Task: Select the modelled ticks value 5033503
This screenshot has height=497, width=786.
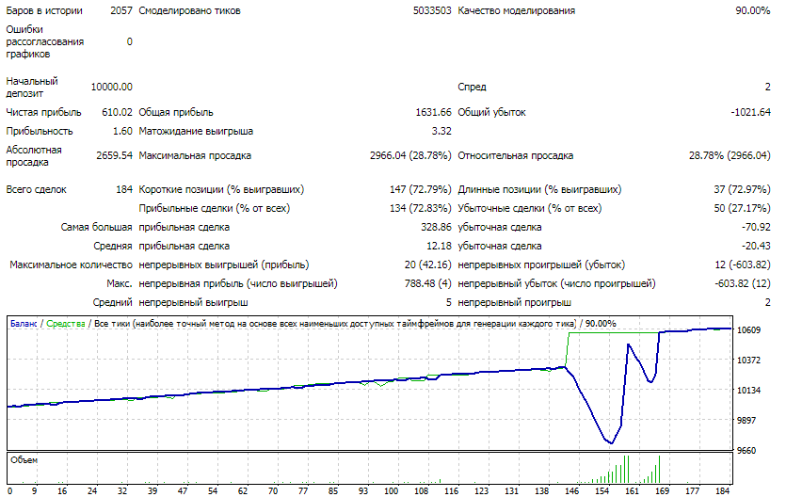Action: 431,11
